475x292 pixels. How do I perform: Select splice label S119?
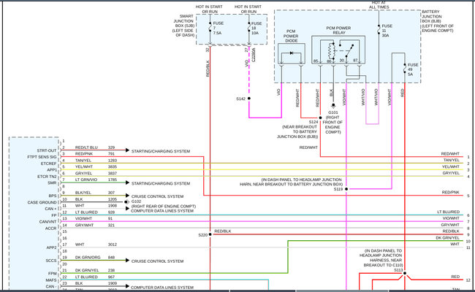click(338, 189)
